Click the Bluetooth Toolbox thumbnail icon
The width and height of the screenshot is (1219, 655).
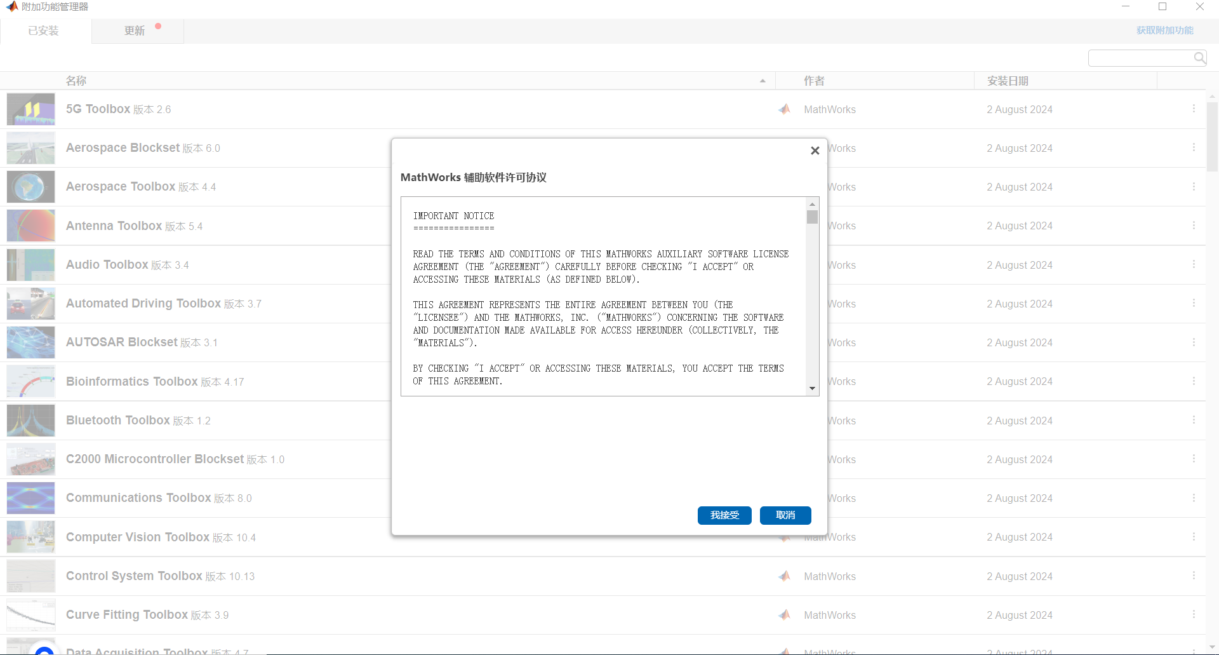(30, 420)
